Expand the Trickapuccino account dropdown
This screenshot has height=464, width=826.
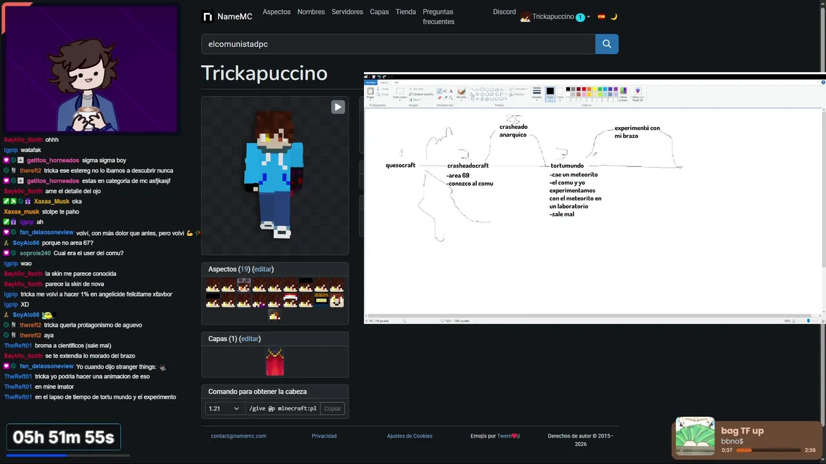click(556, 17)
